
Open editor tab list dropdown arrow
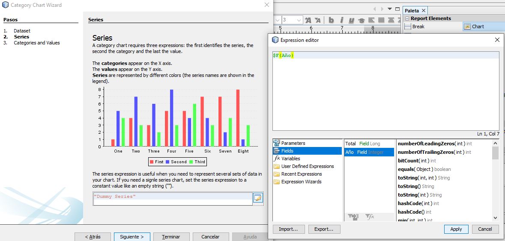(x=390, y=9)
